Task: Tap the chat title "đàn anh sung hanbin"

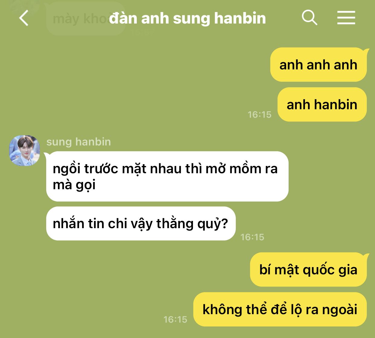Action: click(x=187, y=18)
